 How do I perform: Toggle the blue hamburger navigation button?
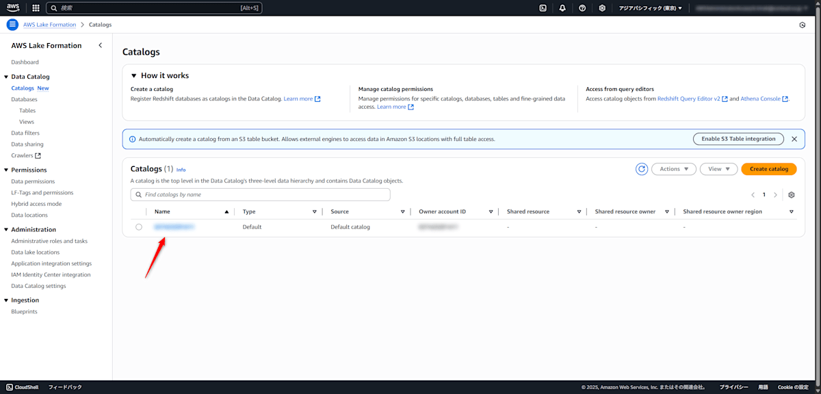pyautogui.click(x=12, y=25)
